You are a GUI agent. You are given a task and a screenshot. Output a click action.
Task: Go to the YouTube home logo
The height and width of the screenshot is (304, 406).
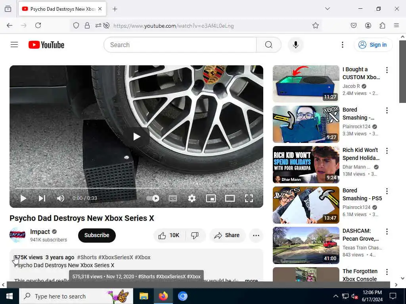(46, 45)
